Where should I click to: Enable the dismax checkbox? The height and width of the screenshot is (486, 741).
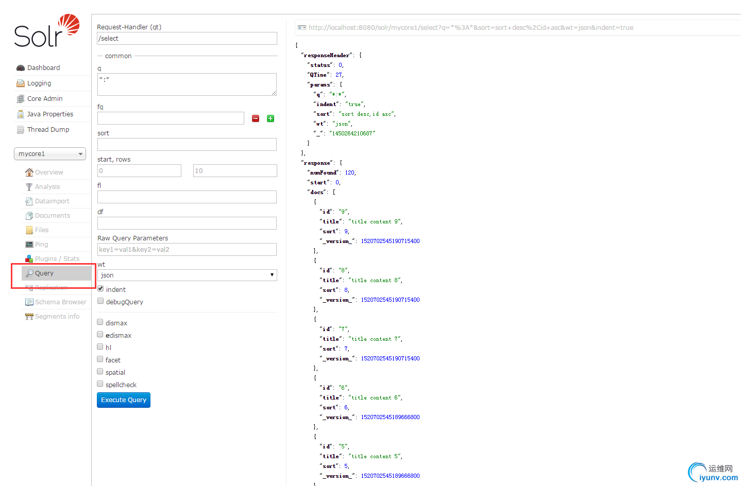pos(100,322)
